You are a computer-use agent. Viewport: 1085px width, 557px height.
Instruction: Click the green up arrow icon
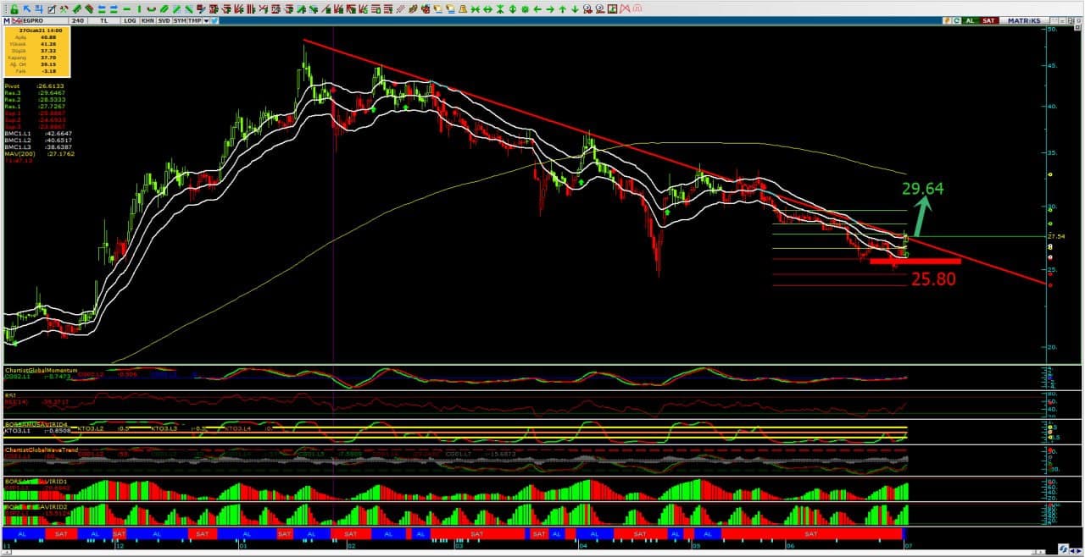click(x=562, y=8)
